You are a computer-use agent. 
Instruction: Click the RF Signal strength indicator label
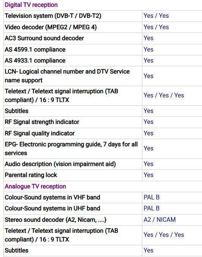click(42, 122)
